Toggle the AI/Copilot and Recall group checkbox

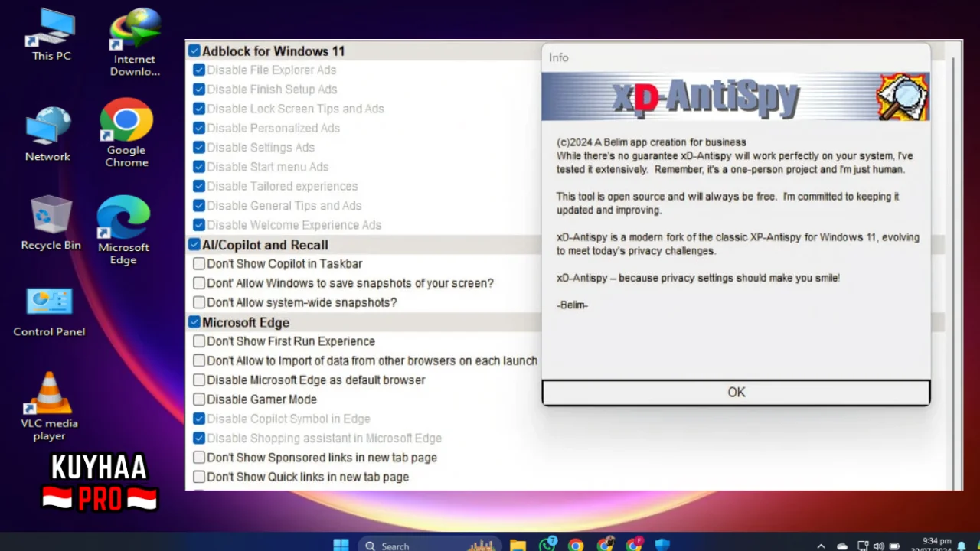coord(194,245)
